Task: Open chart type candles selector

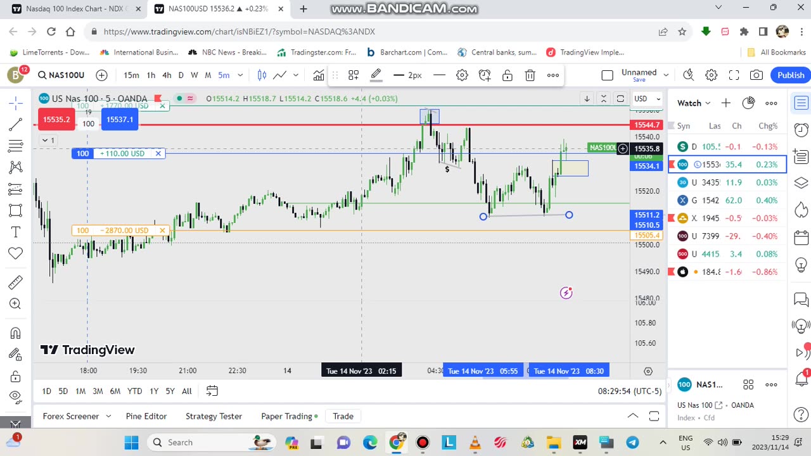Action: pyautogui.click(x=262, y=75)
